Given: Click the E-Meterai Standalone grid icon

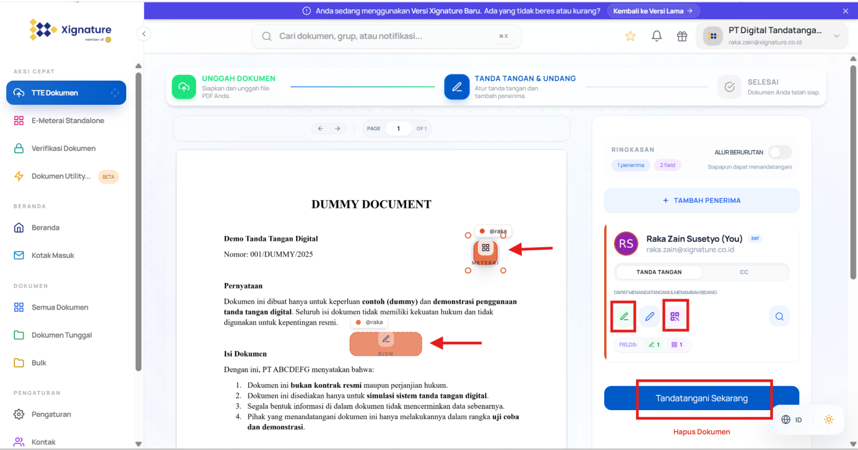Looking at the screenshot, I should [19, 121].
